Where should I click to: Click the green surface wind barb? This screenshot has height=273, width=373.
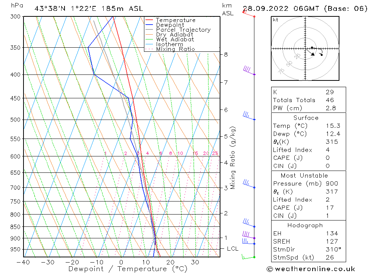[x=248, y=257]
